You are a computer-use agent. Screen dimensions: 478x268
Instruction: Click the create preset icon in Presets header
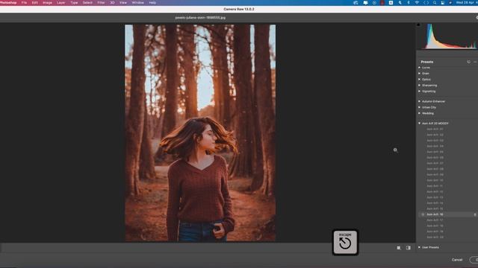tap(468, 62)
